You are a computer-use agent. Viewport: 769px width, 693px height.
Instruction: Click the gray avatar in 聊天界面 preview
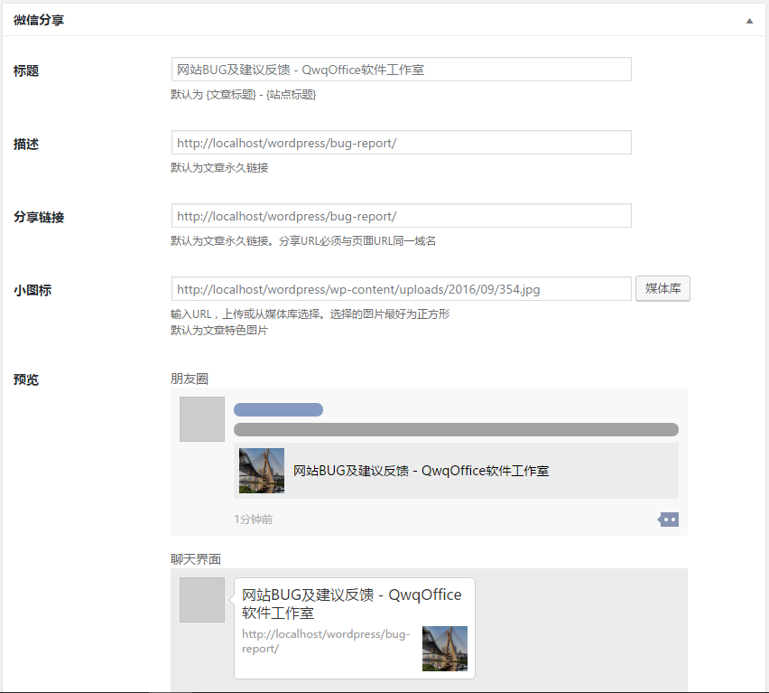tap(202, 600)
